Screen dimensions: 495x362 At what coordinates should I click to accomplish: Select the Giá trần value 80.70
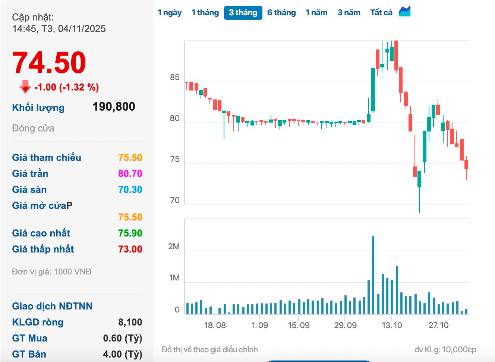130,174
